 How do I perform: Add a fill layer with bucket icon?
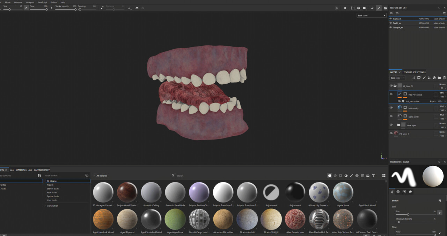[x=429, y=78]
